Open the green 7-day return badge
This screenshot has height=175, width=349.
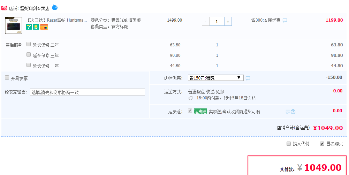pyautogui.click(x=29, y=27)
